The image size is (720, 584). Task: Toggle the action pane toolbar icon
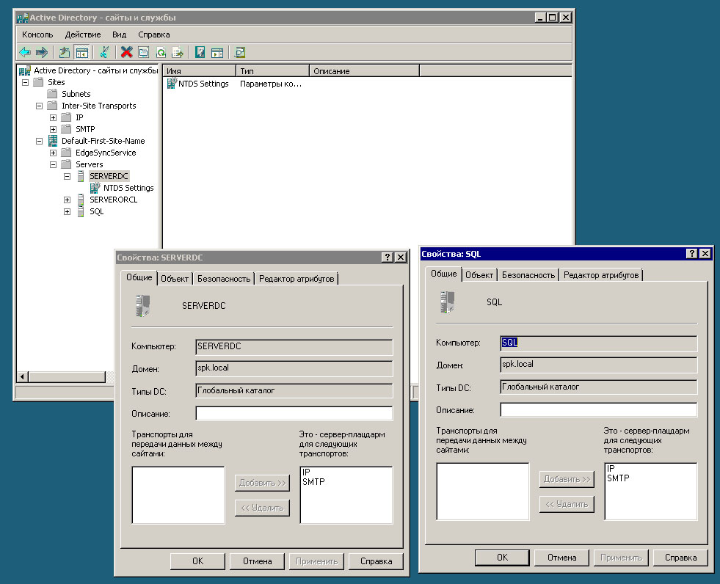click(x=217, y=52)
